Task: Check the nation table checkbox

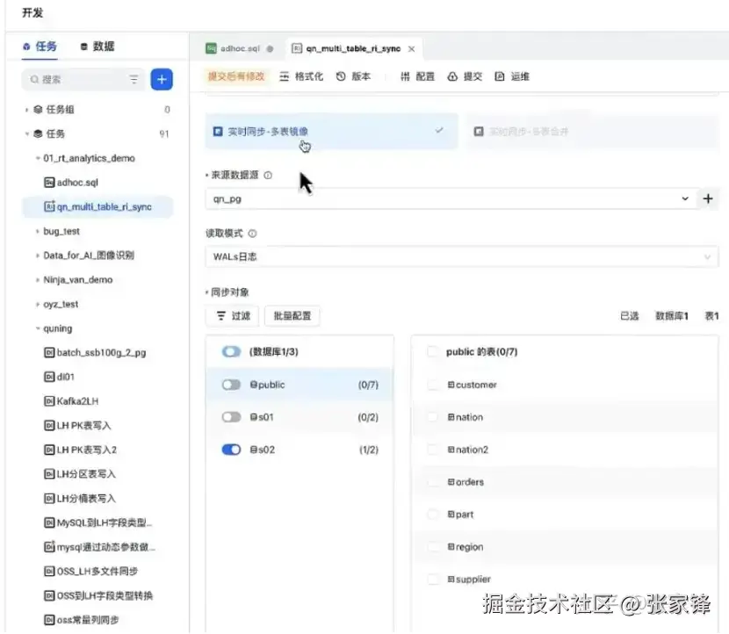Action: point(433,417)
